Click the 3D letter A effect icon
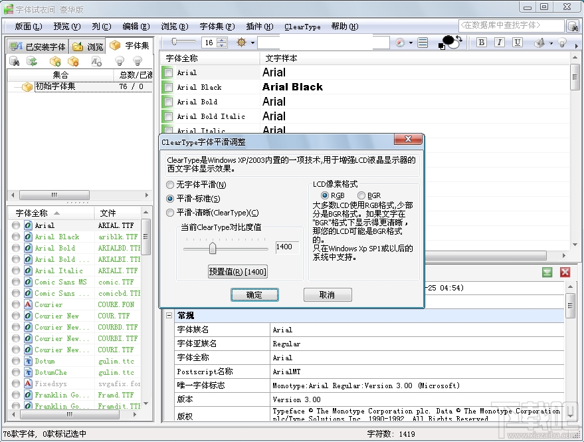The image size is (584, 442). 539,43
